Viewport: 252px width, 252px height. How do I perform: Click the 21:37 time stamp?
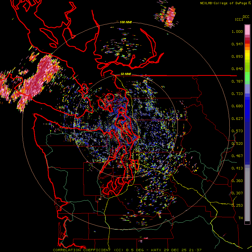click(x=195, y=250)
